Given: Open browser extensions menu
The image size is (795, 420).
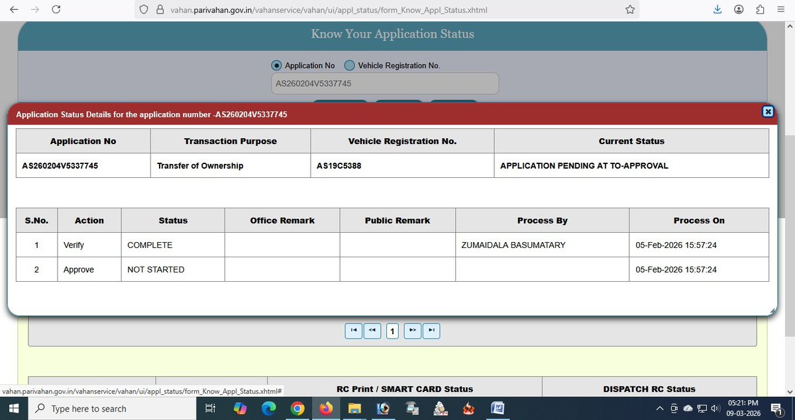Looking at the screenshot, I should (760, 10).
